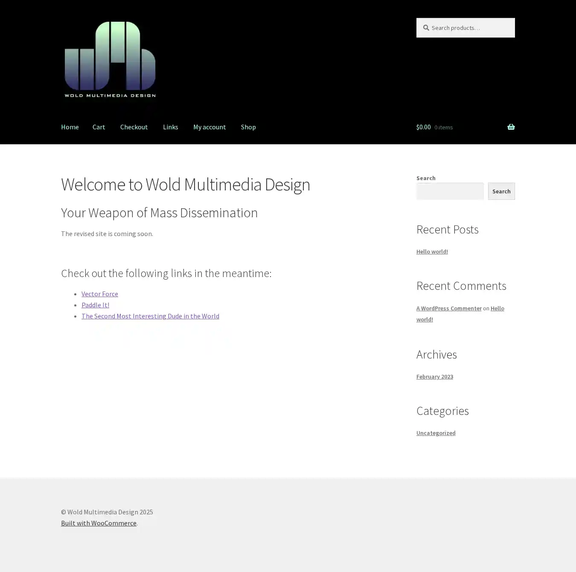Viewport: 576px width, 572px height.
Task: Open The Second Most Interesting Dude link
Action: (150, 316)
